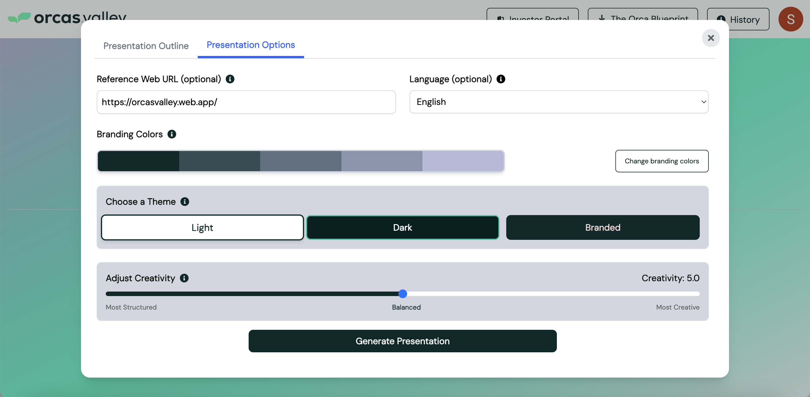Click Change branding colors
This screenshot has width=810, height=397.
[661, 161]
